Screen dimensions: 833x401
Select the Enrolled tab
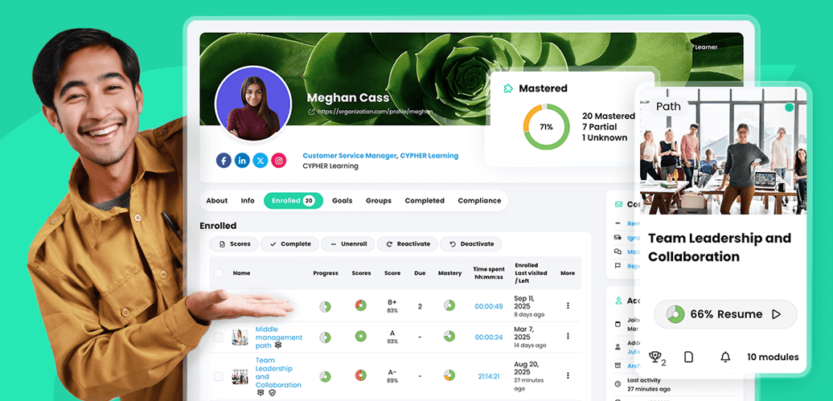click(x=293, y=201)
